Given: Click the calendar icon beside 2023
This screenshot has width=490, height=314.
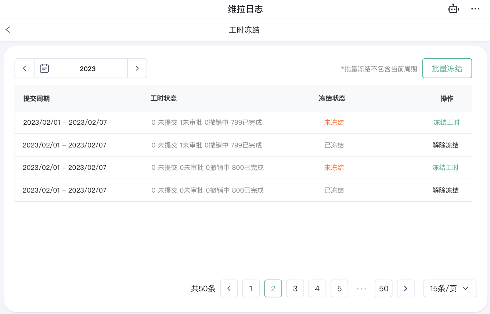Looking at the screenshot, I should pyautogui.click(x=44, y=68).
